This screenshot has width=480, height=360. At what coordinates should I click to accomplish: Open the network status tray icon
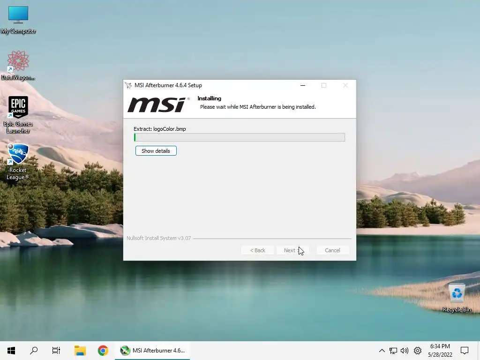point(393,351)
